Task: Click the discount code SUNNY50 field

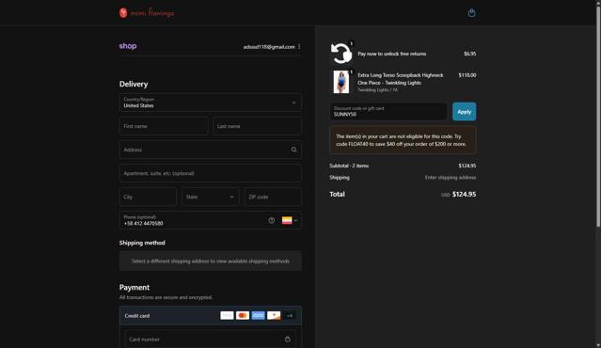Action: [388, 112]
